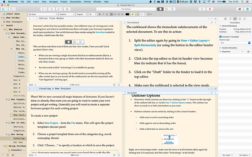252x157 pixels.
Task: Uncheck the Include in Compile checkbox
Action: click(221, 37)
